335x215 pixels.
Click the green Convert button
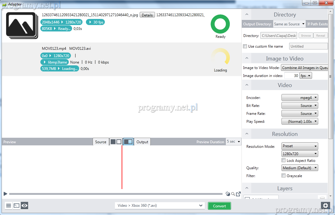tap(219, 206)
